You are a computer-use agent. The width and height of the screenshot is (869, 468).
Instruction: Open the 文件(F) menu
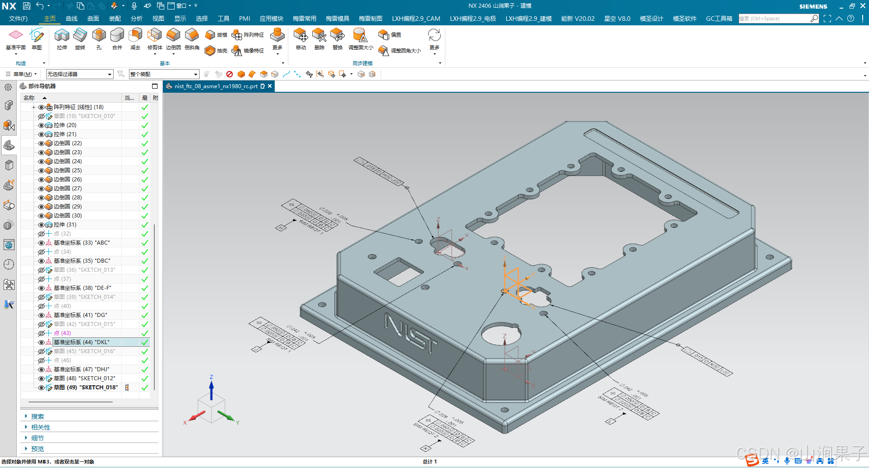pyautogui.click(x=18, y=19)
